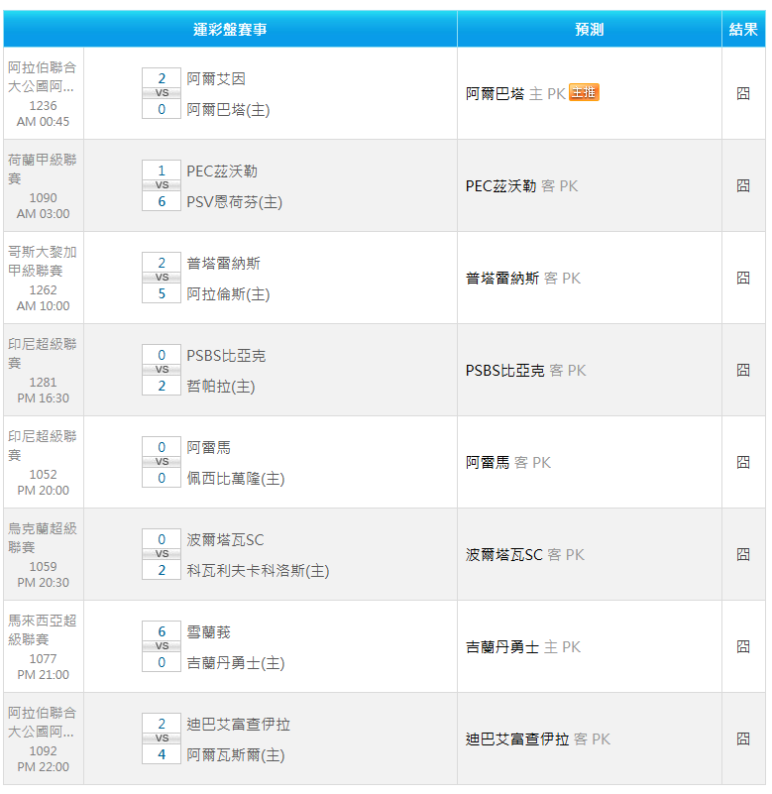Viewport: 772px width, 794px height.
Task: Open the 馬來西亞超級聯賽 league link
Action: tap(43, 629)
